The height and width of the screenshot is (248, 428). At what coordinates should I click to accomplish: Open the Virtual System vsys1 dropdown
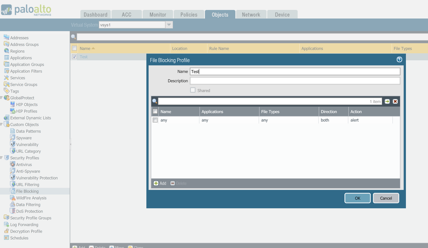[169, 25]
